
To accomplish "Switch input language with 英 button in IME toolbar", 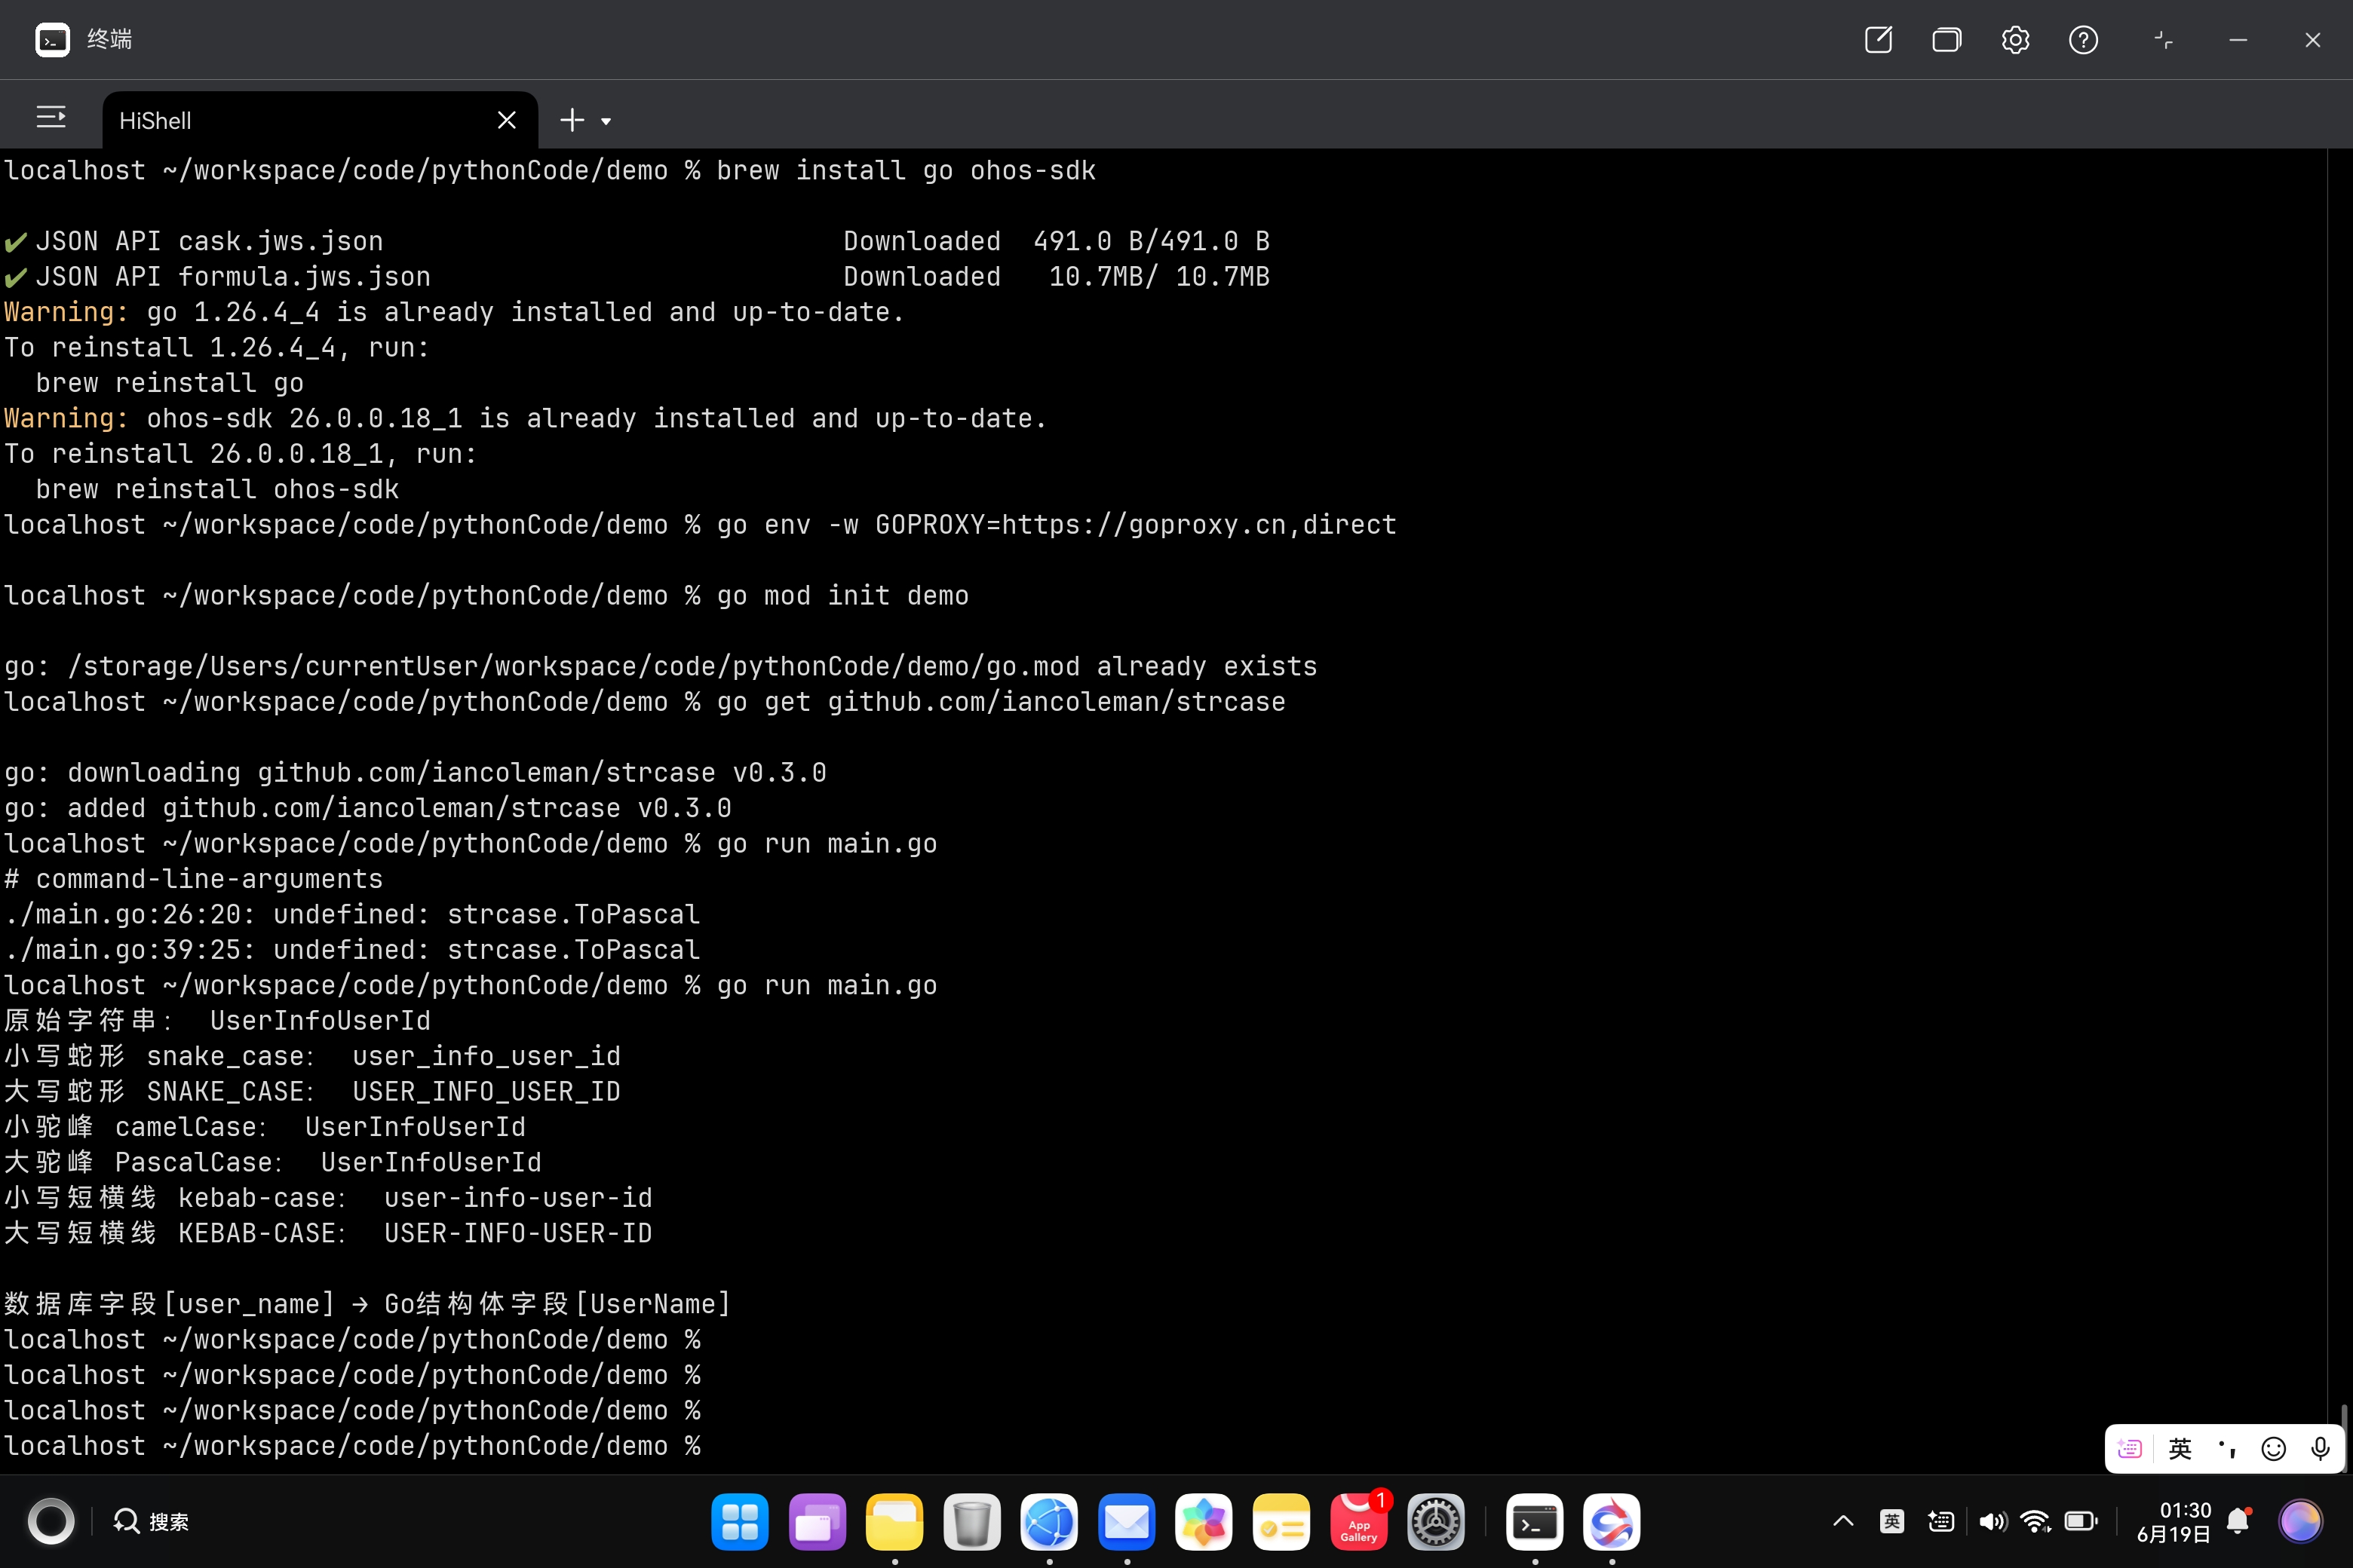I will tap(2179, 1449).
